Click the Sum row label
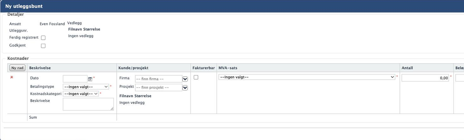 tap(33, 117)
